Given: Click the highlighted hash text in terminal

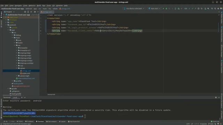Looking at the screenshot, I should 19,113.
